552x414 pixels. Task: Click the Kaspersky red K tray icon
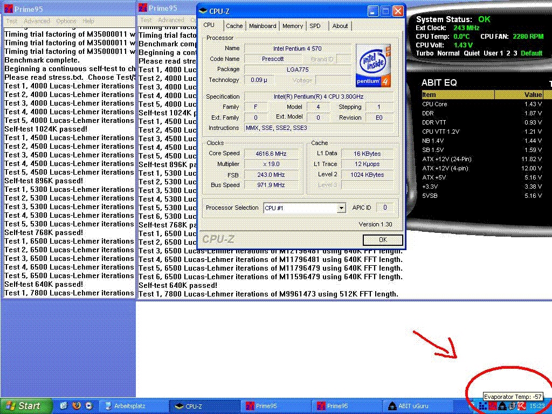pos(521,406)
